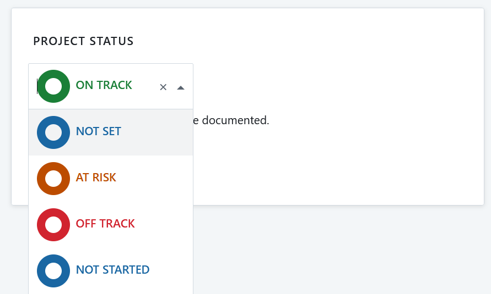Click blank space right of the NOT SET label
This screenshot has height=294, width=491.
pos(157,132)
